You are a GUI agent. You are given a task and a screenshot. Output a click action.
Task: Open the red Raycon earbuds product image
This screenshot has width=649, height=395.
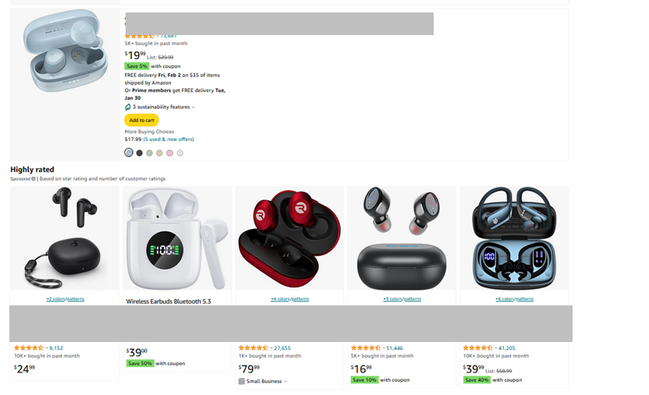289,238
